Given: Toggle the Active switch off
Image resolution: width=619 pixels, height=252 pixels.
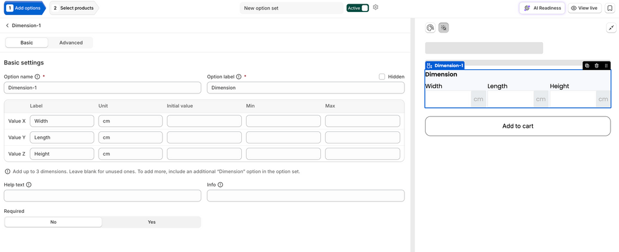Looking at the screenshot, I should [358, 8].
